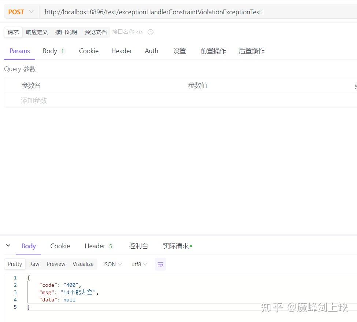Open the 控制台 console tab
The height and width of the screenshot is (322, 357).
[138, 246]
